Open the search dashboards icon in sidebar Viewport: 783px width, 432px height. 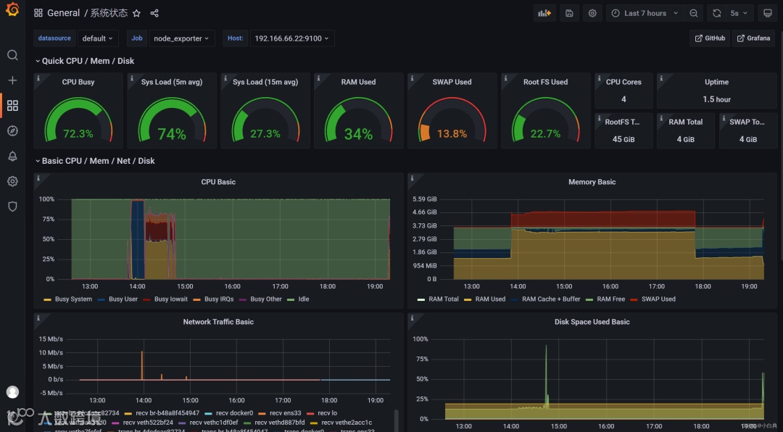click(x=12, y=55)
